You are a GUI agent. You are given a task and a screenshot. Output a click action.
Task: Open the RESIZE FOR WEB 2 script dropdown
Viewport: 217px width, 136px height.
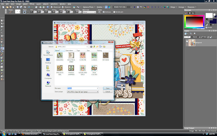pyautogui.click(x=131, y=7)
